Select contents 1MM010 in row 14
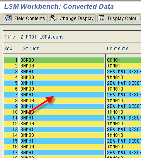Image resolution: width=141 pixels, height=158 pixels. pos(124,135)
